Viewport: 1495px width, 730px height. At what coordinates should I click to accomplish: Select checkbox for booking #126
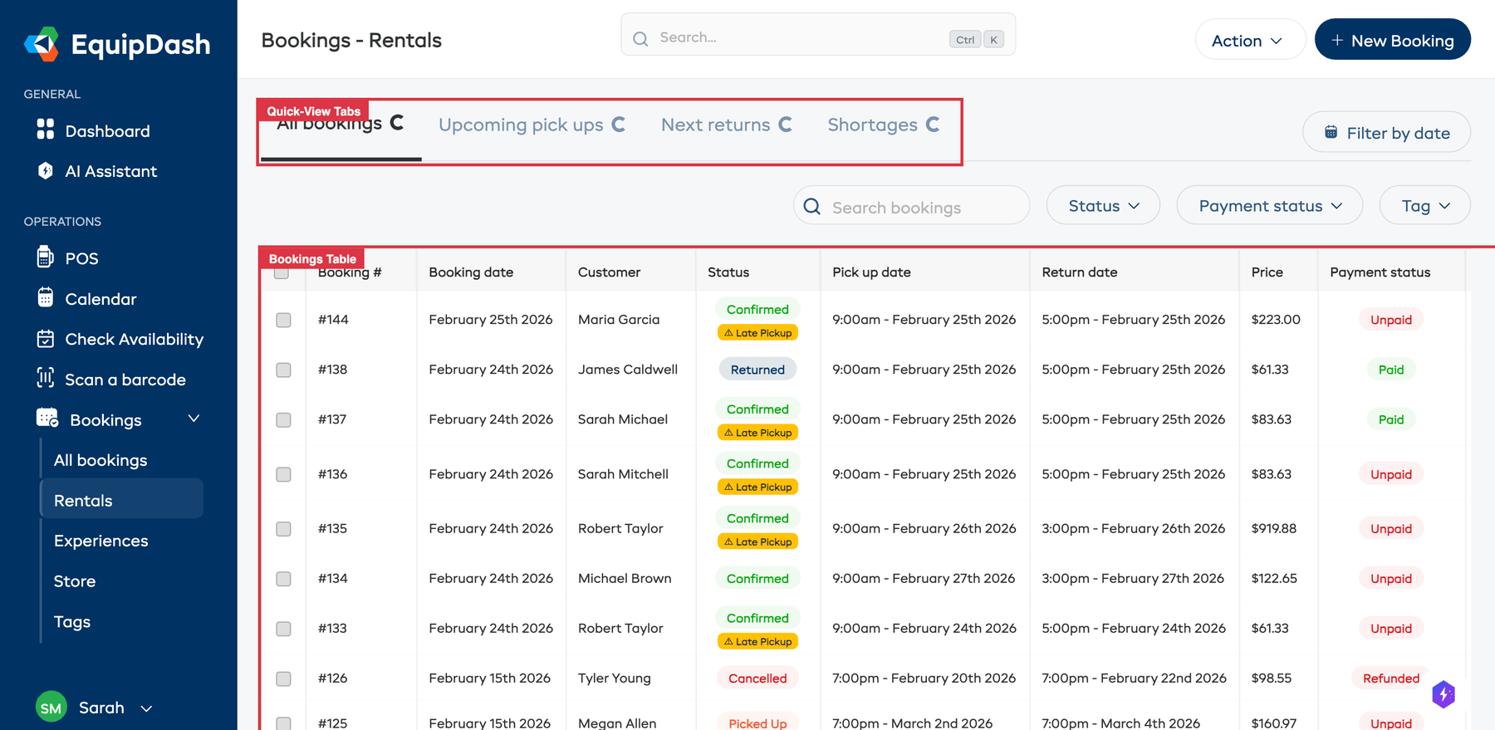point(283,679)
